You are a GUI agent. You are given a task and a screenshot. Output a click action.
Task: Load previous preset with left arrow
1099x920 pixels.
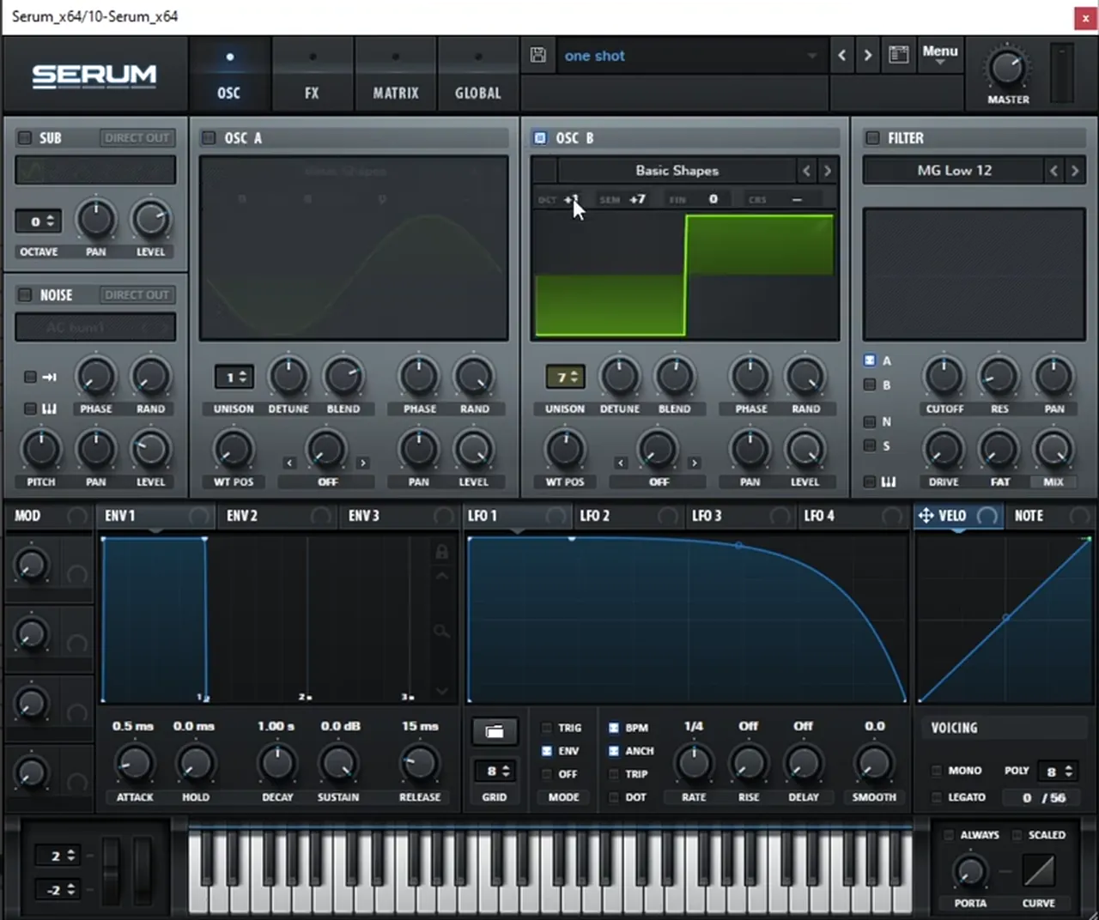pos(841,55)
